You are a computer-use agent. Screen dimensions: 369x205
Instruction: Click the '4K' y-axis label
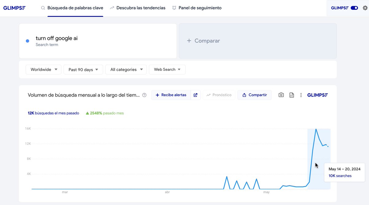29,174
